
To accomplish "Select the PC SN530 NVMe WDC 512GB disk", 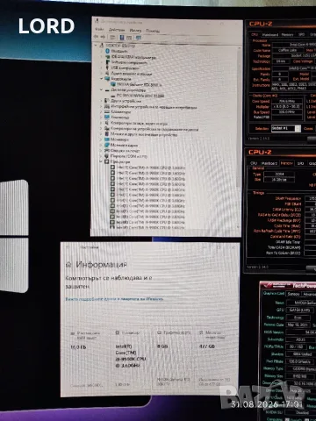I will (x=138, y=96).
